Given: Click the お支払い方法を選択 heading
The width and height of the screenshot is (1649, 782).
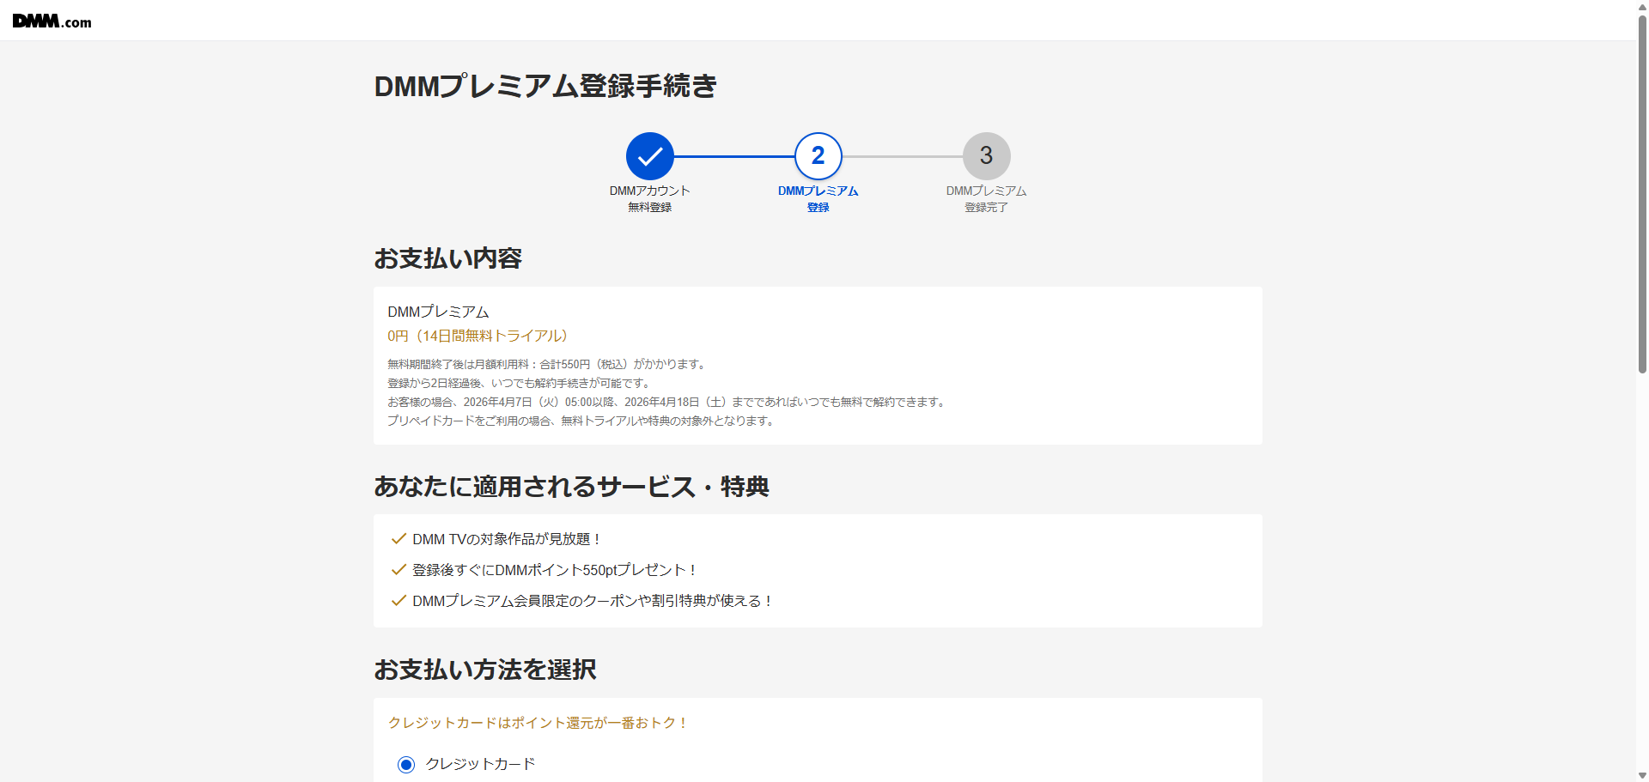Looking at the screenshot, I should pos(484,670).
